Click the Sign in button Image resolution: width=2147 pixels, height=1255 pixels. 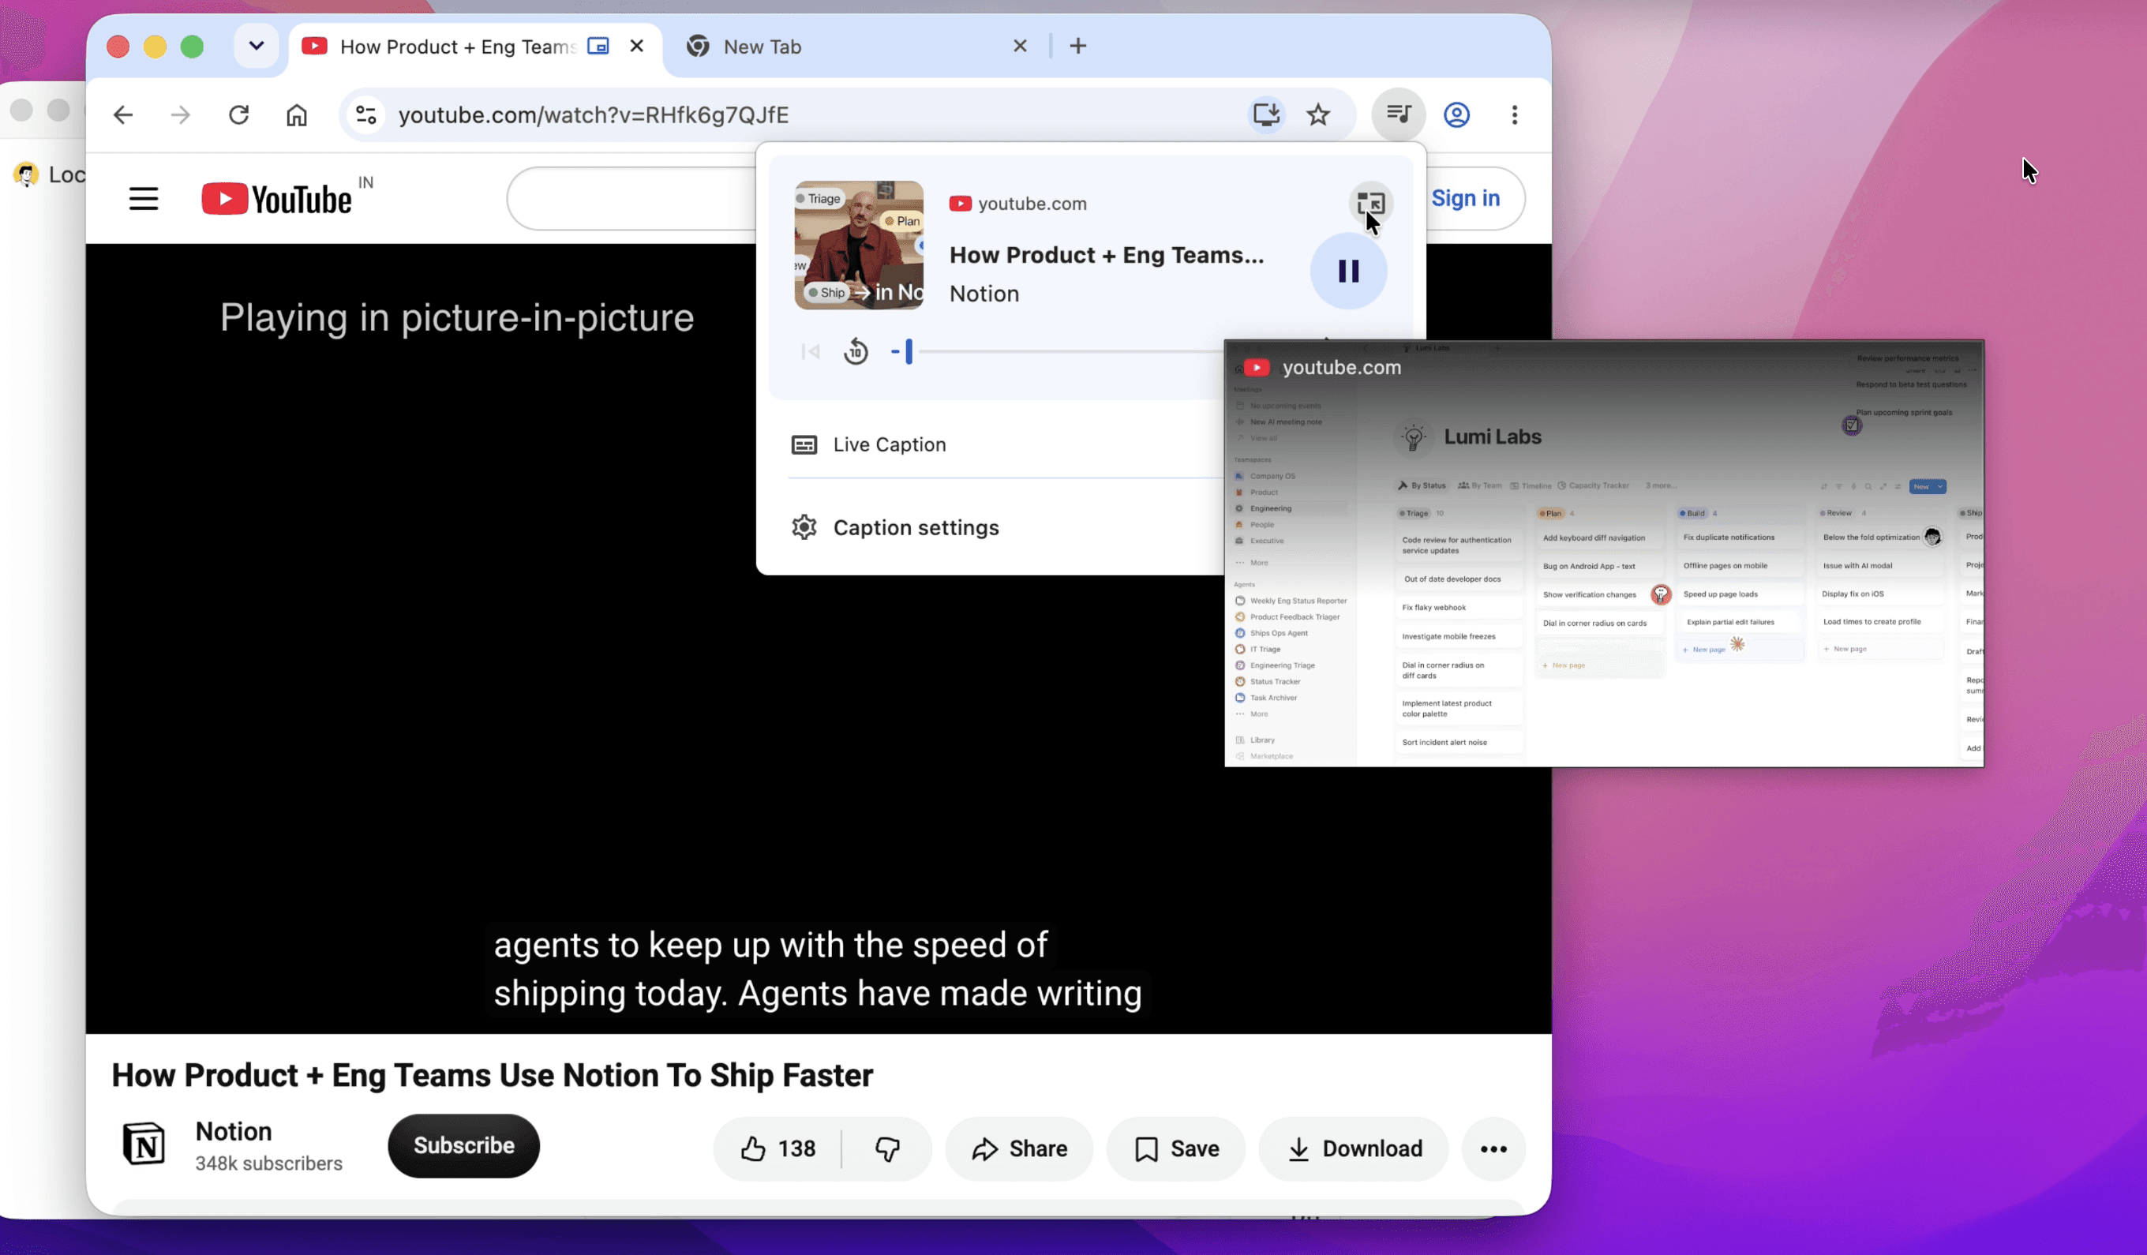pos(1464,199)
